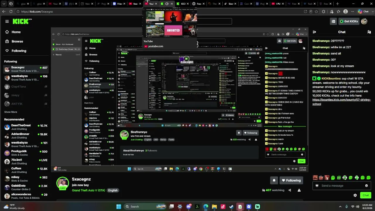Reload the page with browser refresh
This screenshot has width=375, height=211.
click(11, 11)
